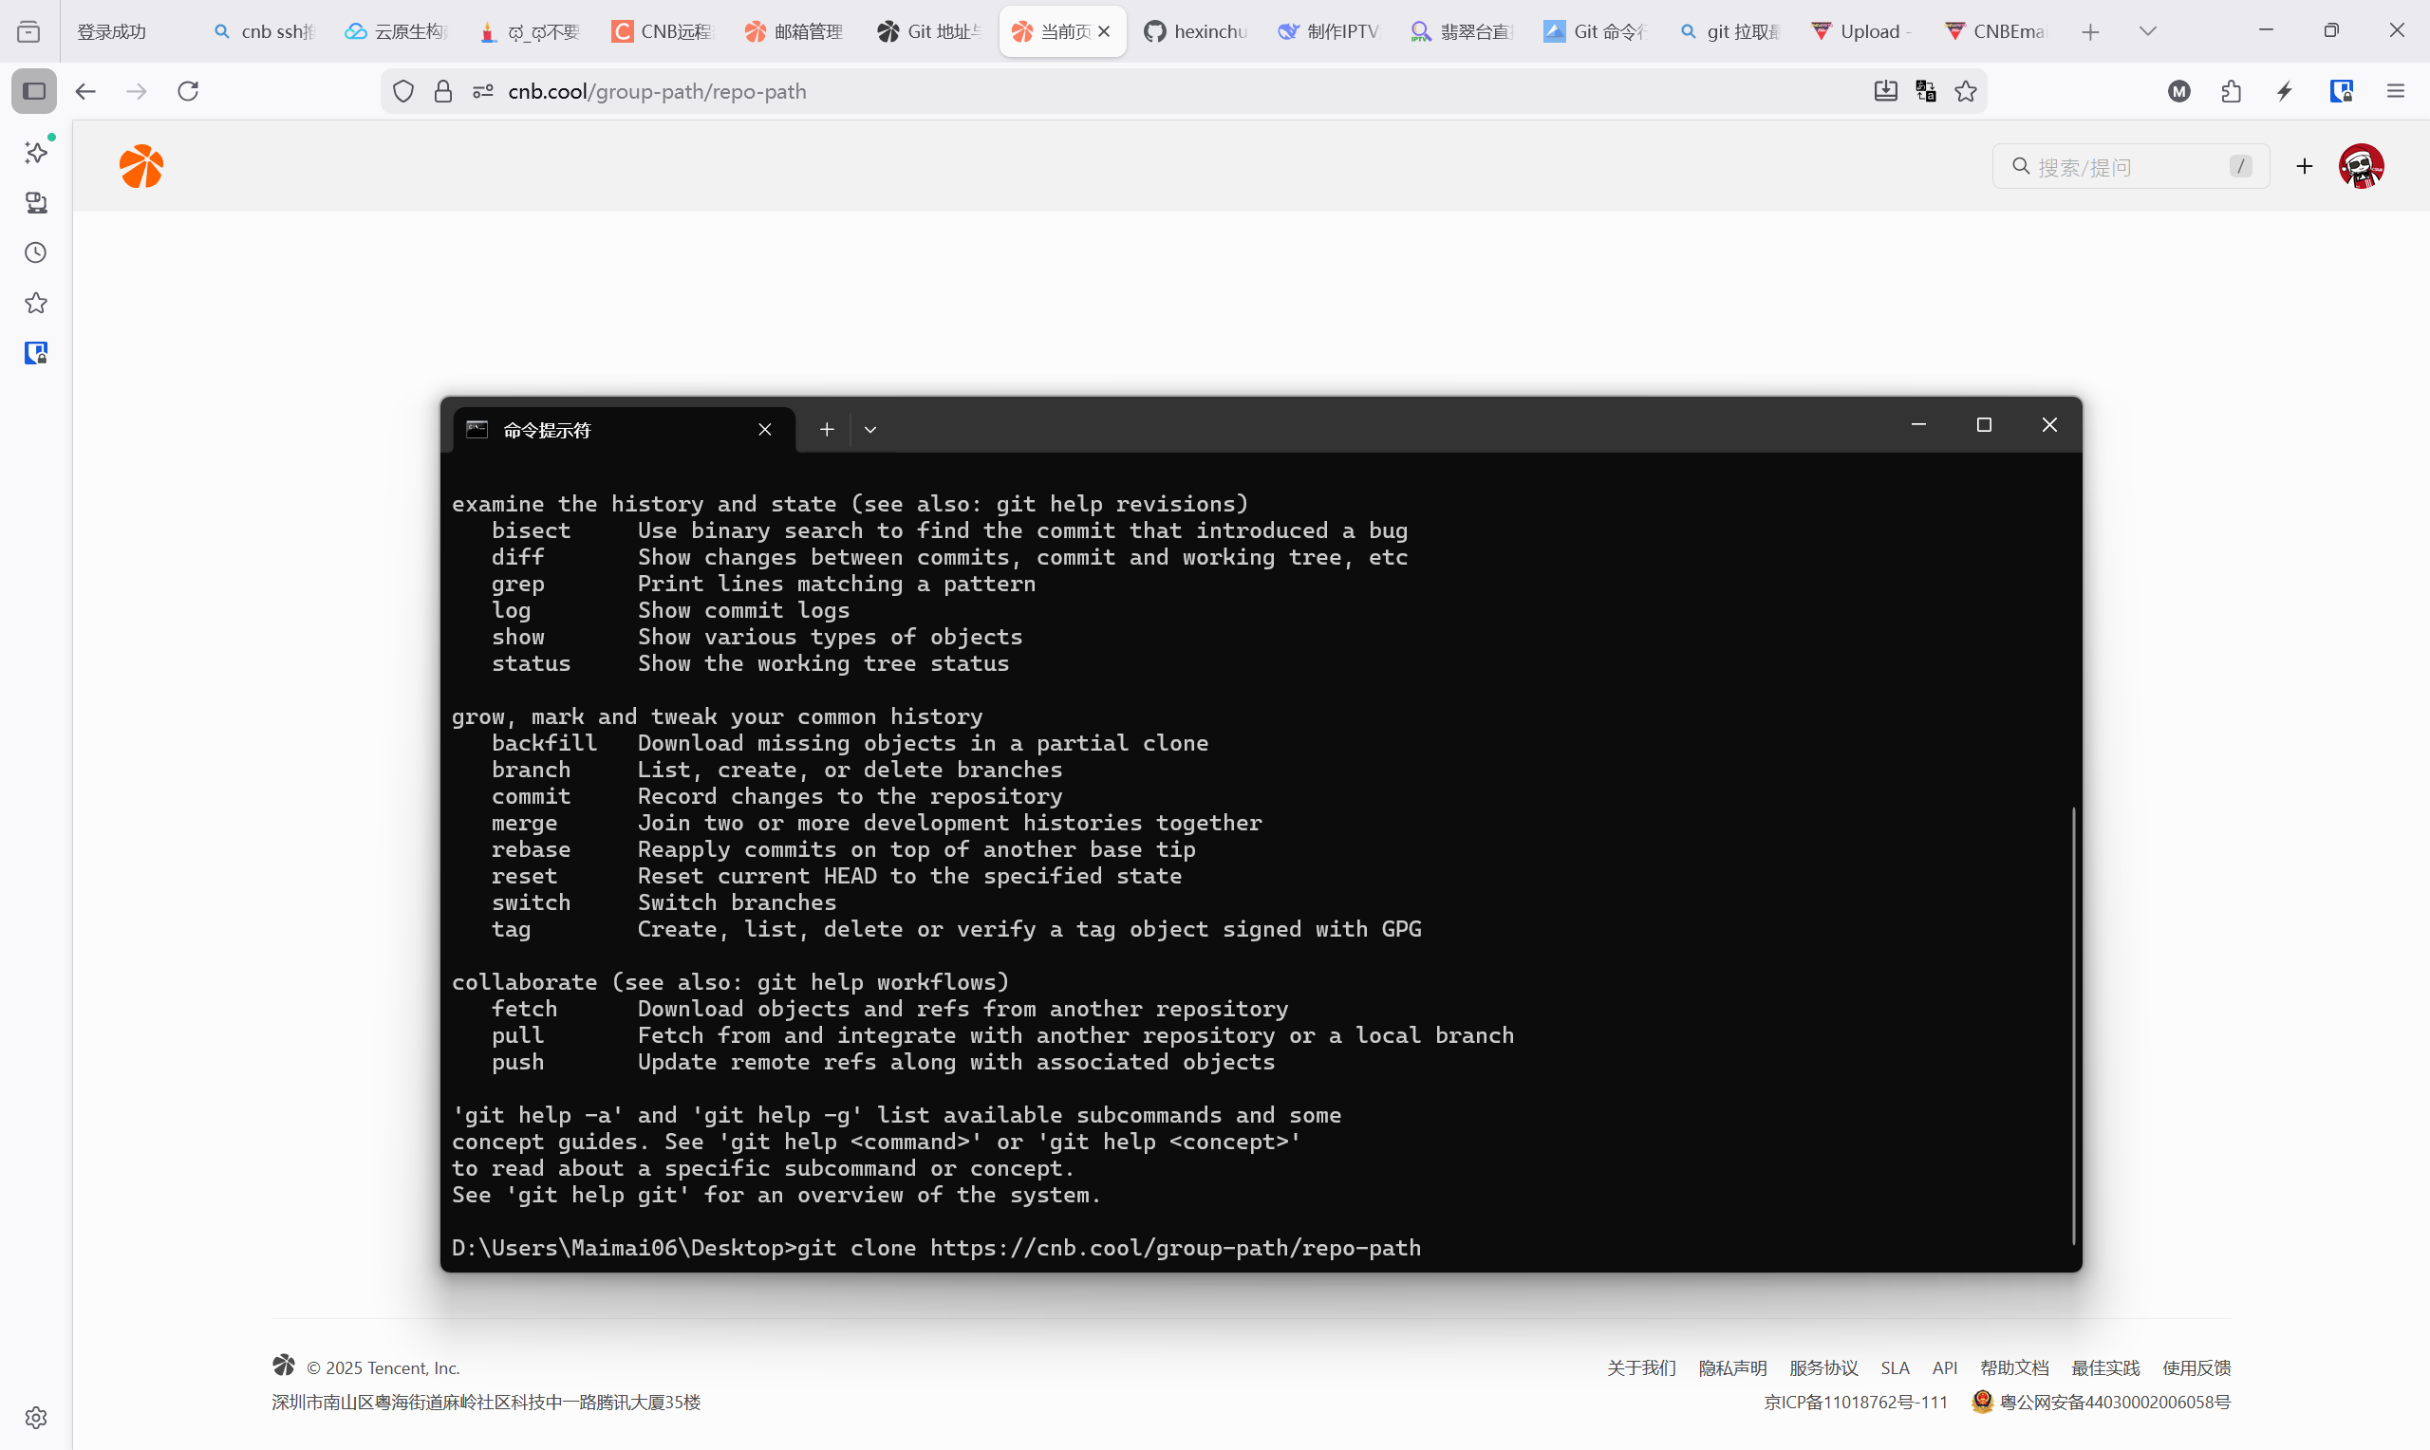Open bookmarks star icon in sidebar
2430x1450 pixels.
(x=36, y=303)
